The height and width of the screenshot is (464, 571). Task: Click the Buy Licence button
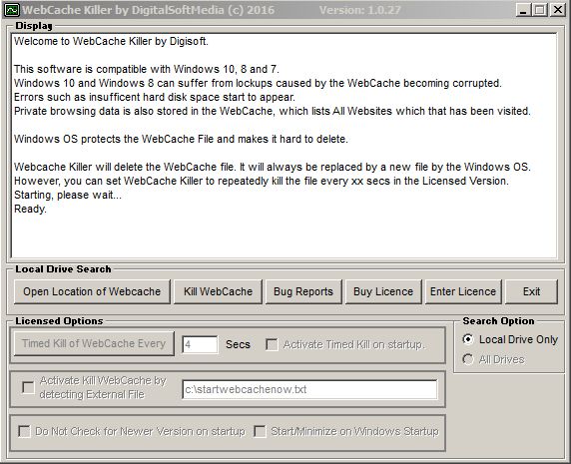[383, 291]
